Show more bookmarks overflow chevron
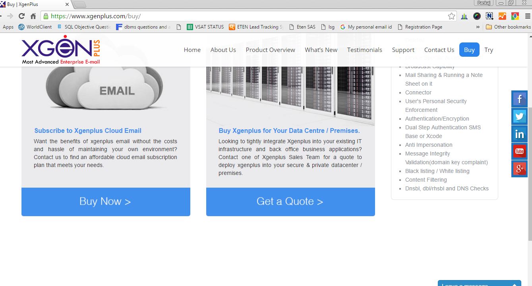Image resolution: width=532 pixels, height=286 pixels. (x=478, y=27)
